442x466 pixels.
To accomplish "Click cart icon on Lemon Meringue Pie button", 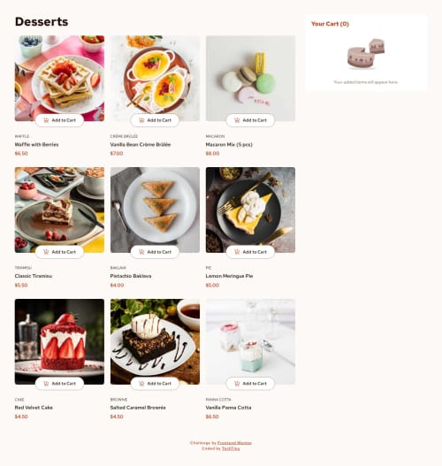I will [237, 252].
